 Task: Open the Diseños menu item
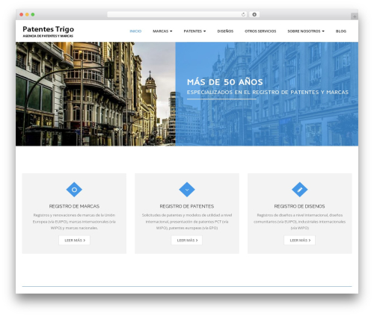pyautogui.click(x=225, y=31)
